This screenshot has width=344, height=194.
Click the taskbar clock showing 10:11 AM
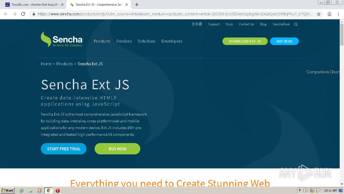pos(330,190)
